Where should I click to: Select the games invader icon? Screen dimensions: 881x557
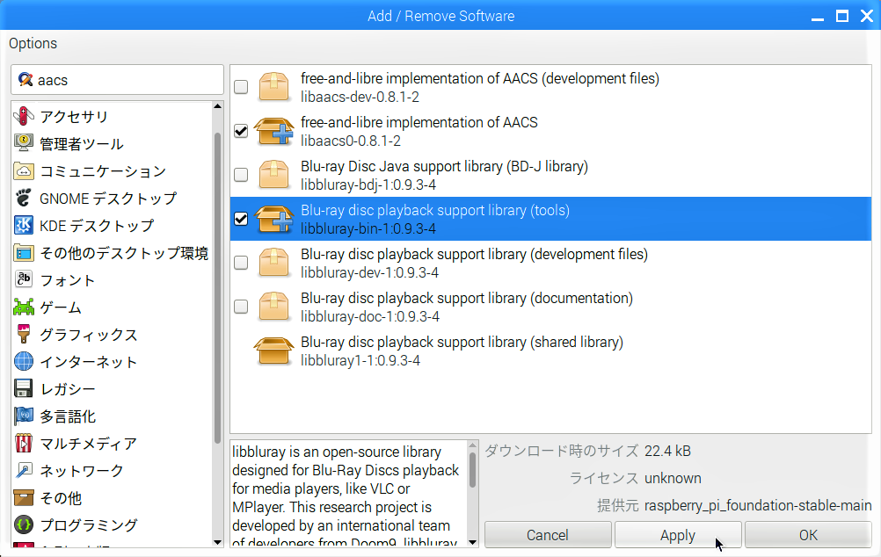coord(24,307)
